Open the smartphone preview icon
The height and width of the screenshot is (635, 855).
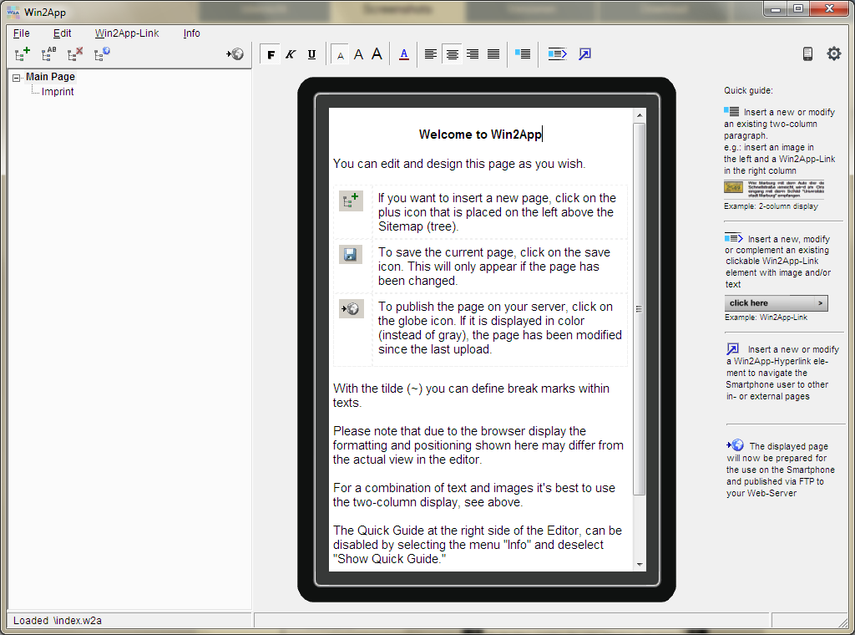807,54
